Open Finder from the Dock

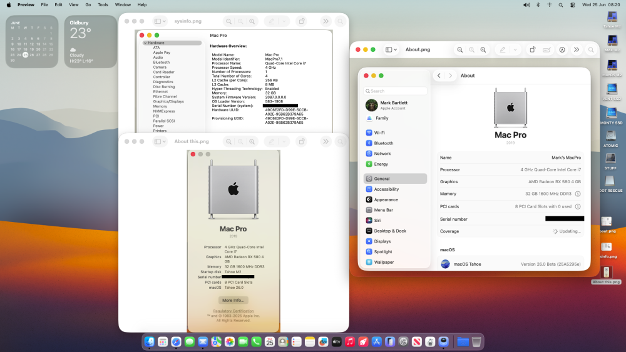point(150,341)
